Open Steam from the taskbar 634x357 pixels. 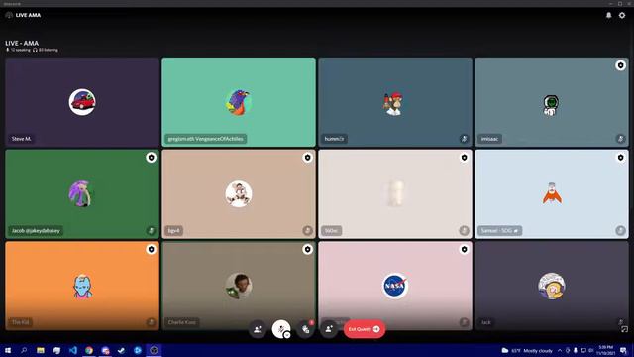[x=121, y=350]
